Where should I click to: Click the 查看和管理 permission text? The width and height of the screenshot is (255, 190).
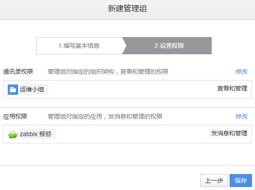[x=232, y=88]
